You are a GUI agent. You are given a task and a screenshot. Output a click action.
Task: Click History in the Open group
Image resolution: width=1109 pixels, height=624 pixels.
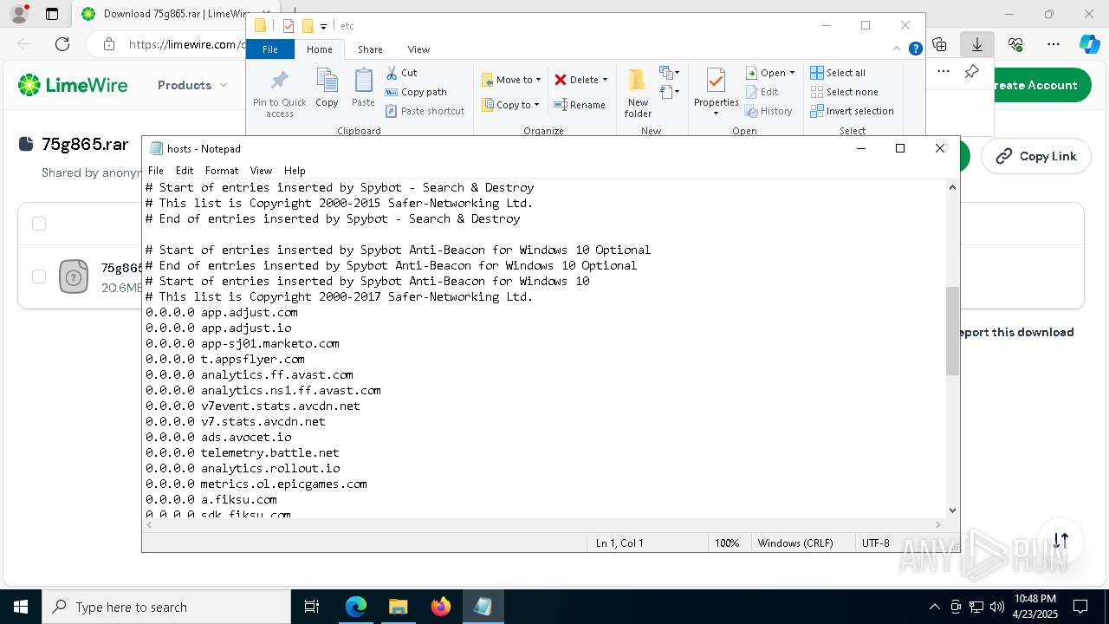769,111
